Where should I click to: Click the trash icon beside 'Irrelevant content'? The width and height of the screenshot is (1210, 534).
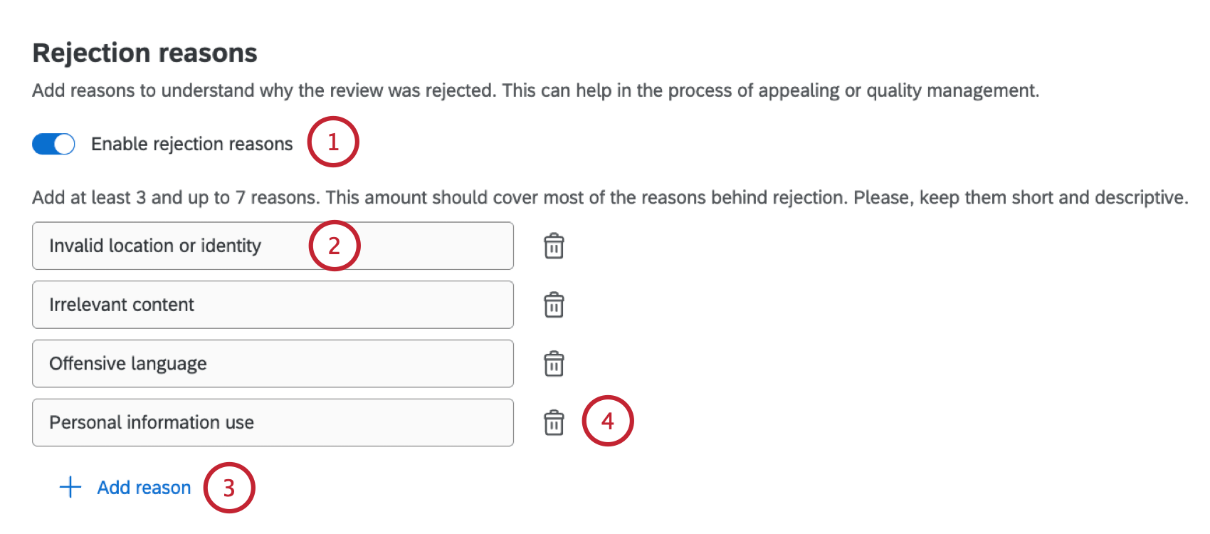click(554, 305)
